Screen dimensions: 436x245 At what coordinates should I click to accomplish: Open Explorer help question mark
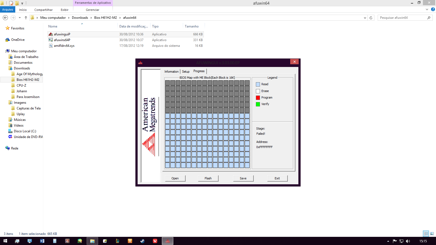[433, 9]
